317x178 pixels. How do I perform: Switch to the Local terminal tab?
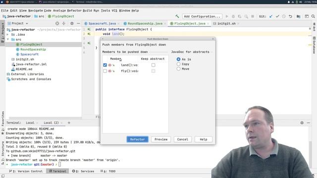click(x=30, y=123)
